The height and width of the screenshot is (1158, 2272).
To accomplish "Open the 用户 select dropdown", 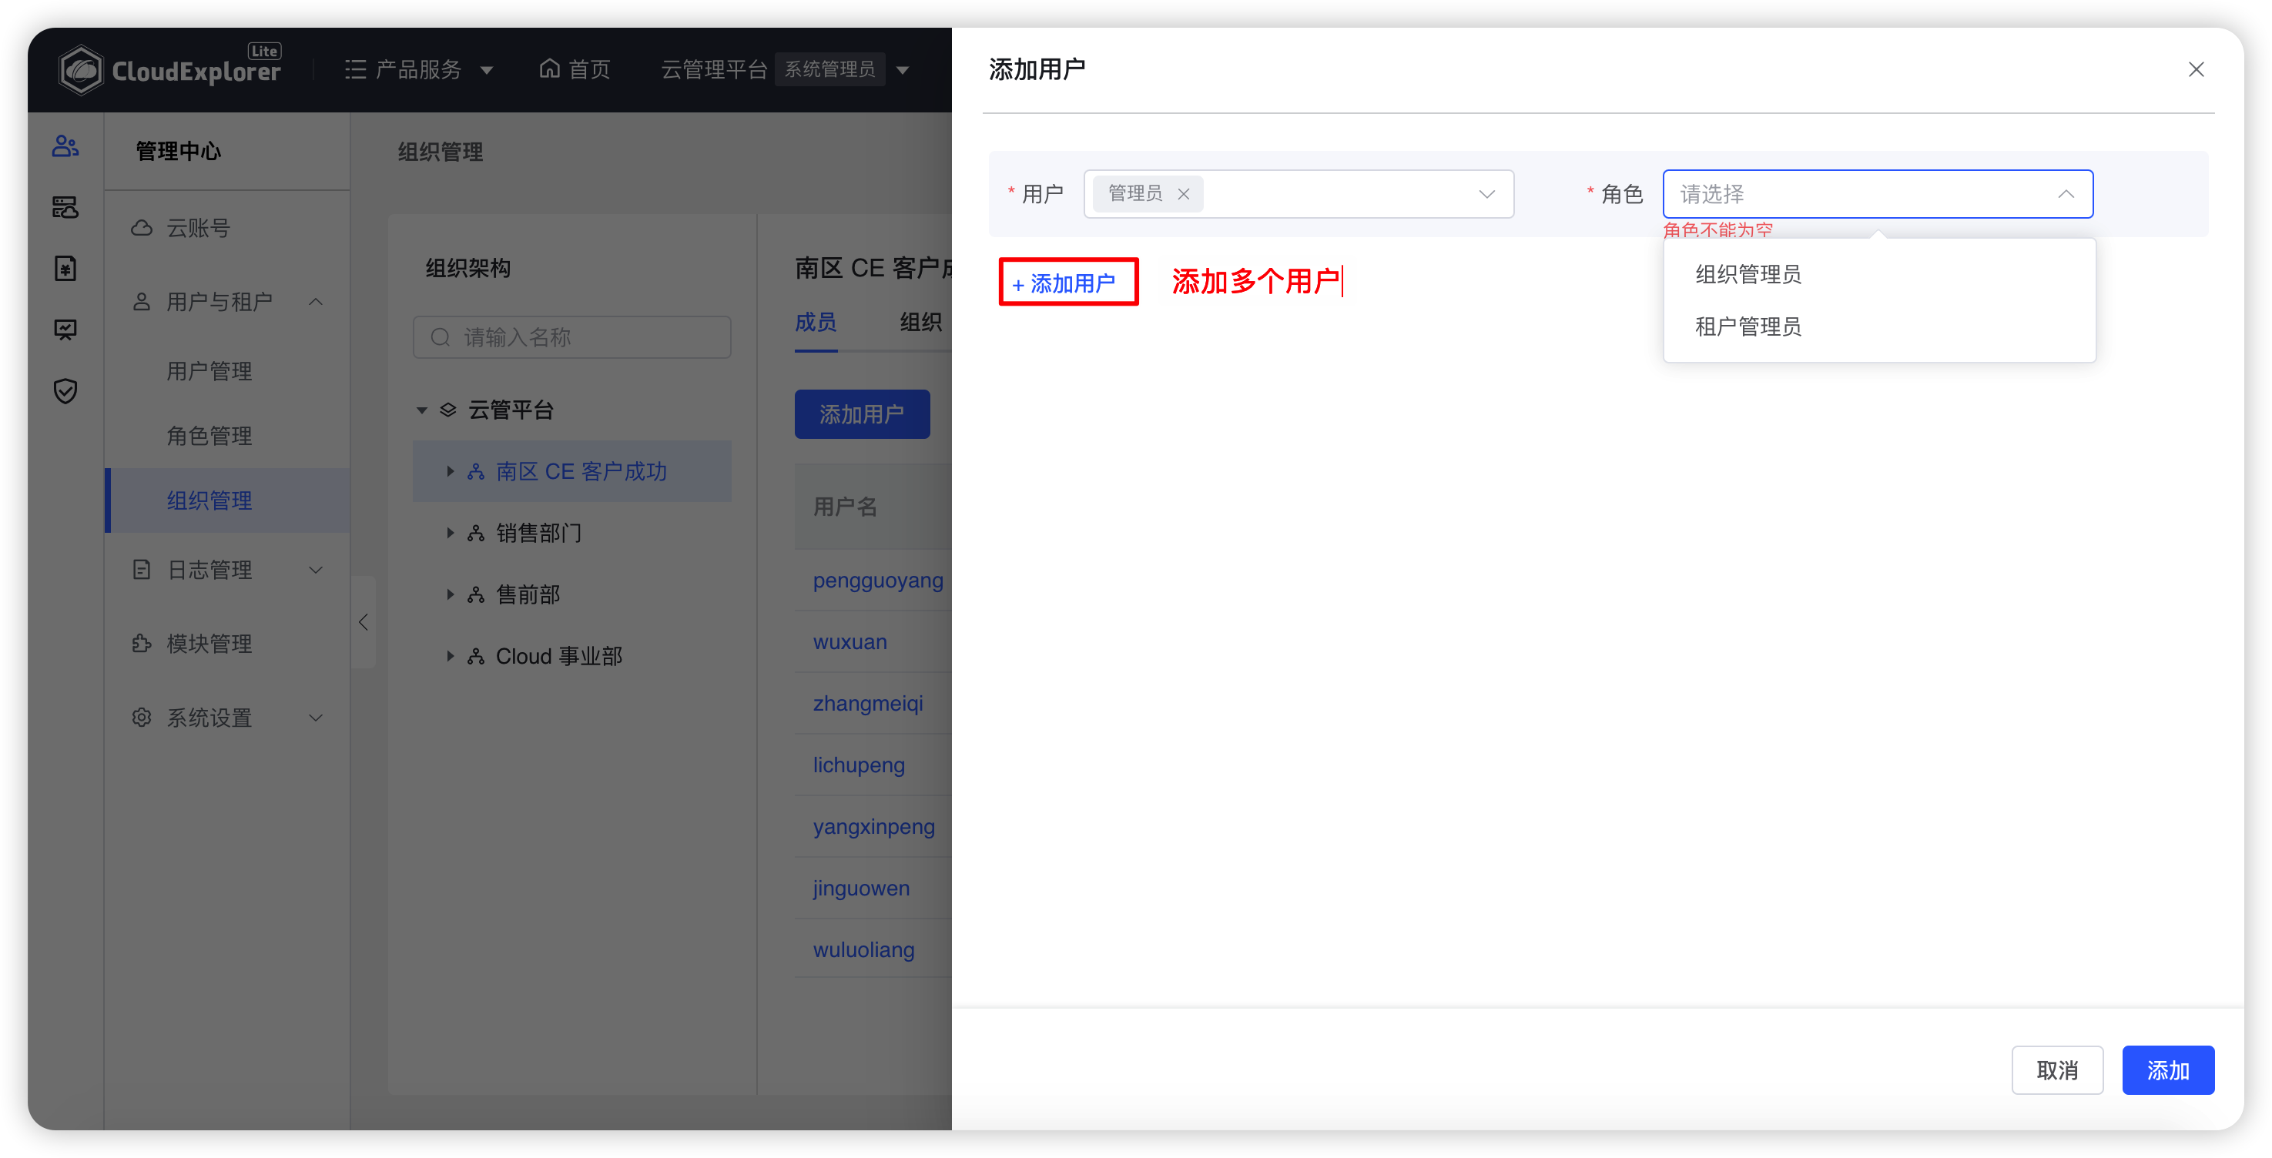I will point(1299,194).
